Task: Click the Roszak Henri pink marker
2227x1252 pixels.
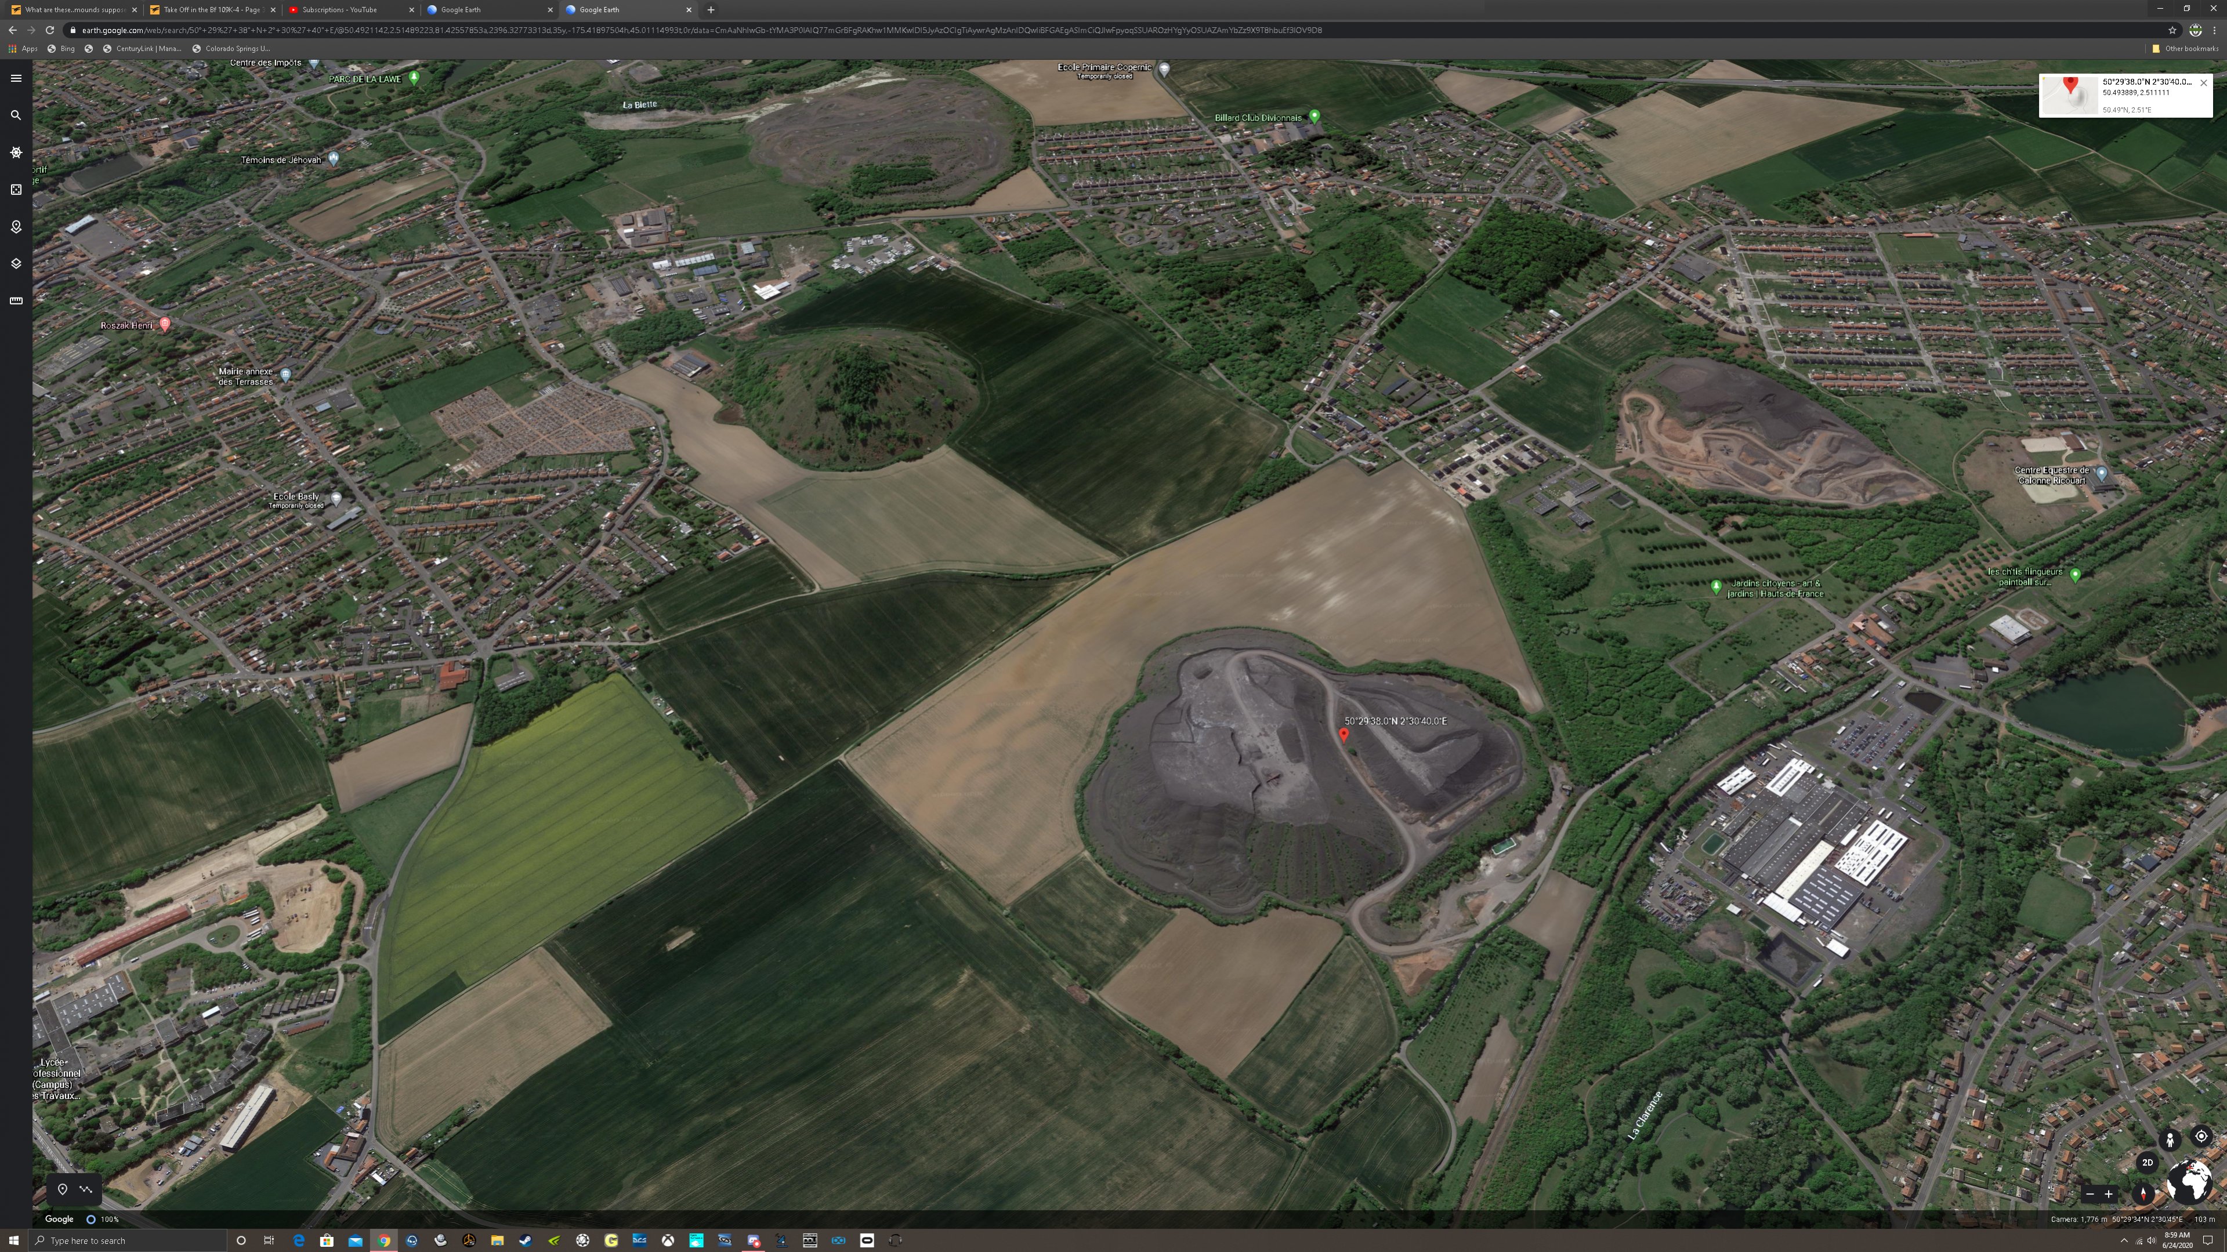Action: click(x=164, y=324)
